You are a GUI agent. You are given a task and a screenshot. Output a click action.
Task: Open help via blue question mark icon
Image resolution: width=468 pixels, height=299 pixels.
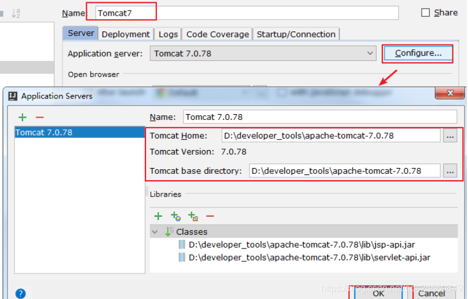(x=21, y=293)
